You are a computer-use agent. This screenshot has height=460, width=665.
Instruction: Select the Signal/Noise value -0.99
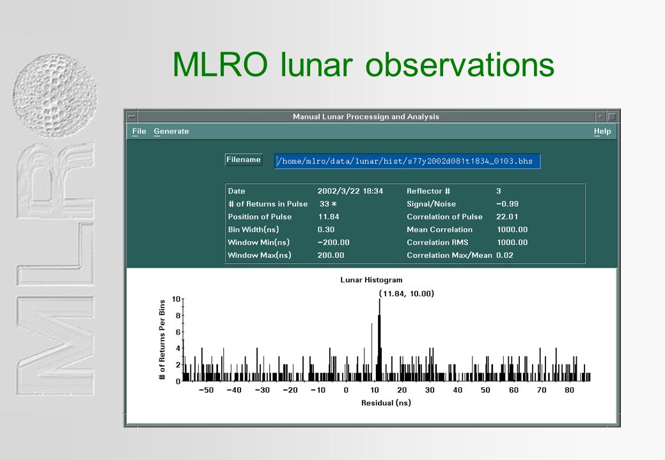507,204
